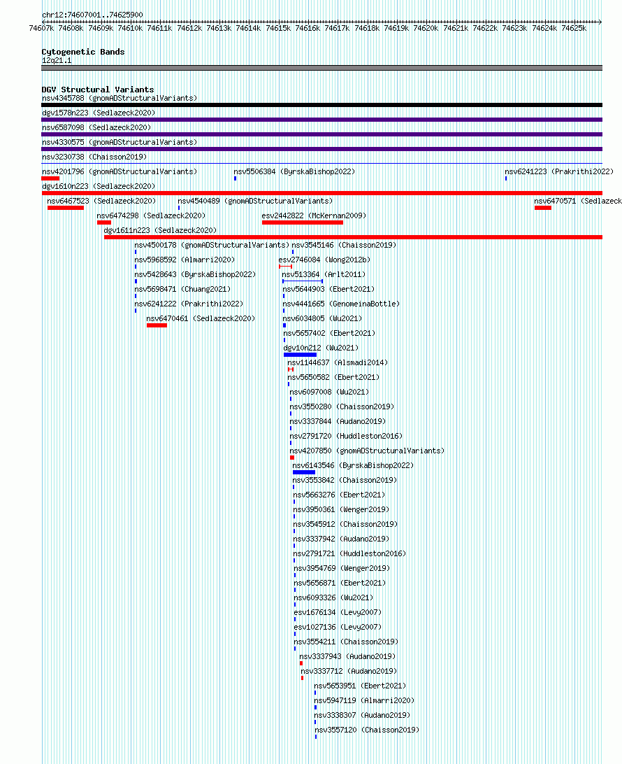Select the nsv6470461 Sedlazeck2020 red bar
Viewport: 622px width, 764px height.
point(157,325)
